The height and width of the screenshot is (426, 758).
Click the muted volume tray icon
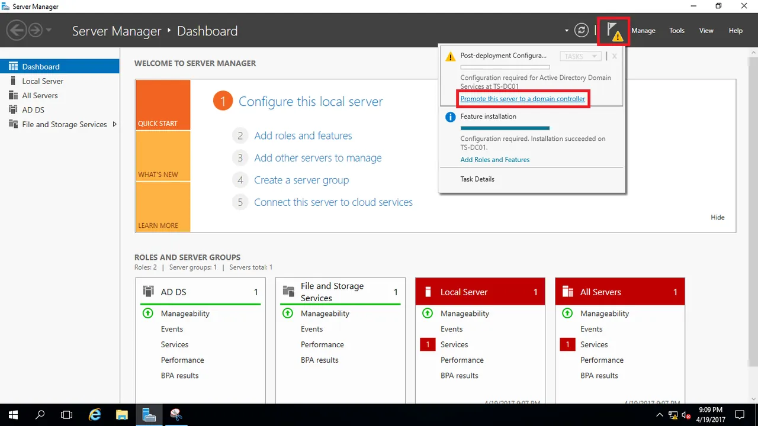687,415
